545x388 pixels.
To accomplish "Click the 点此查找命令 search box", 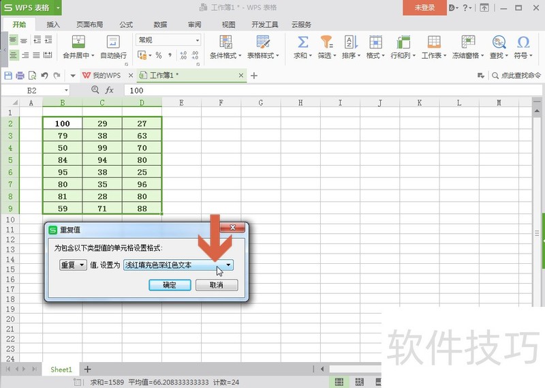I will tap(516, 75).
